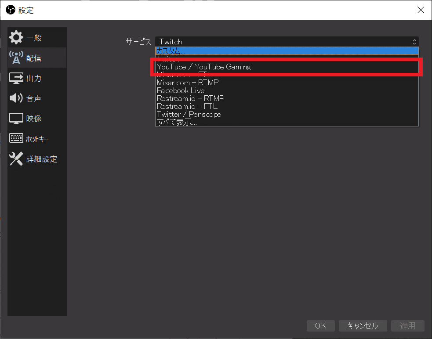Screen dimensions: 432x339
Task: Select Facebook Live as service
Action: pos(287,90)
